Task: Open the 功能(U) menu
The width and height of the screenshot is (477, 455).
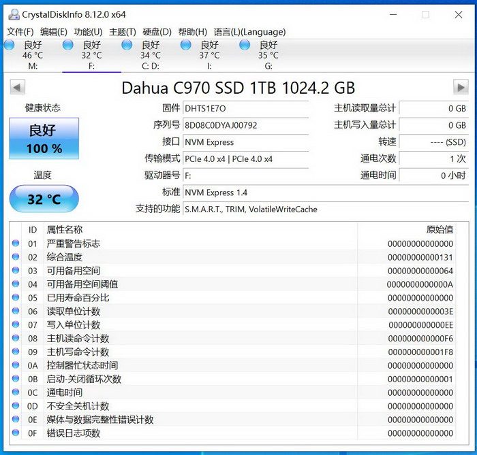Action: pos(88,31)
